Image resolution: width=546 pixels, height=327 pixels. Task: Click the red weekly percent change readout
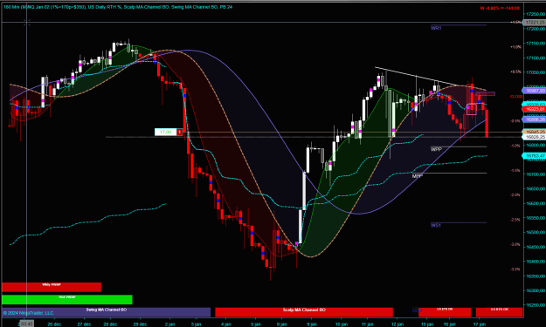point(500,8)
